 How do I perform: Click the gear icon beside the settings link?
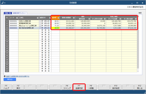pyautogui.click(x=5, y=76)
